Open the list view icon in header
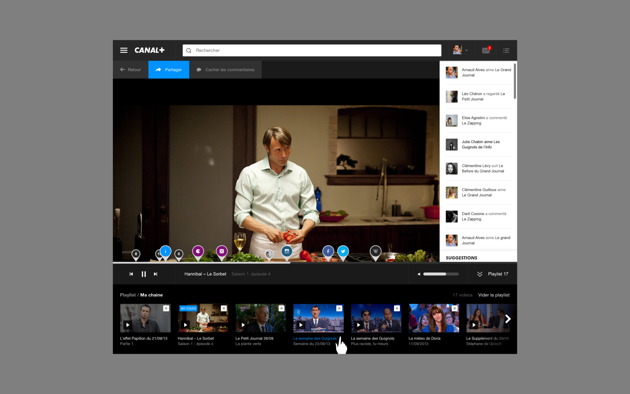Viewport: 630px width, 394px height. coord(506,51)
